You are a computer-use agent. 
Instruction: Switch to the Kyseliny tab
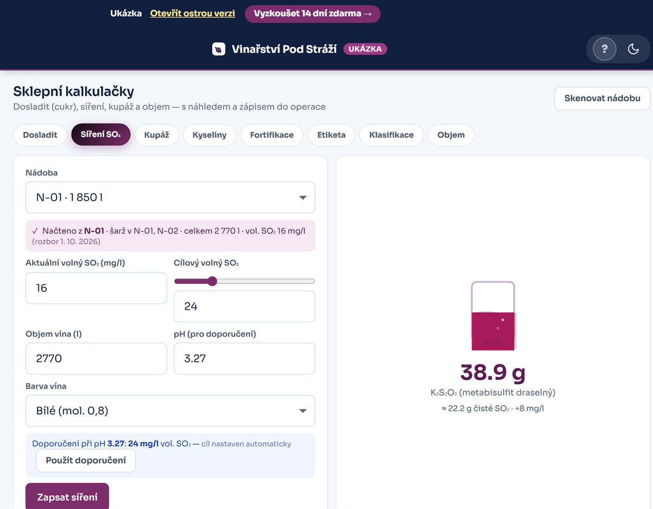click(209, 135)
